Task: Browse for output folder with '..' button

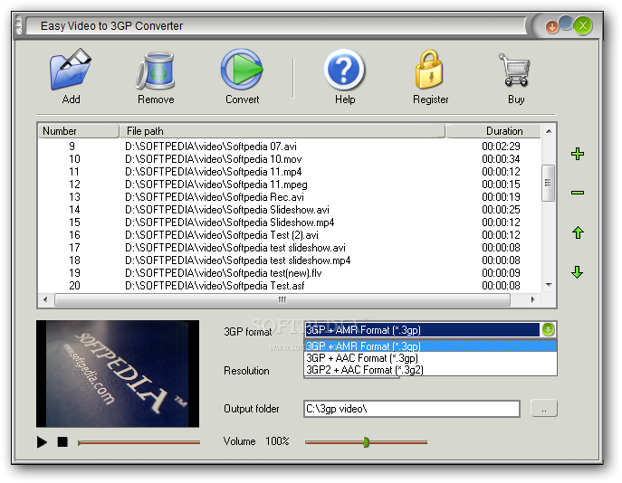Action: [544, 409]
